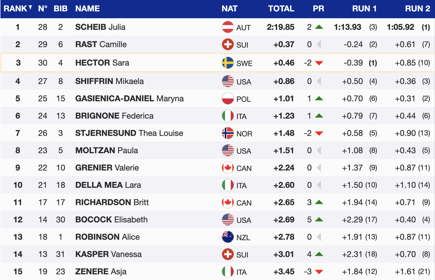Click the Norway flag for Stjernesund
This screenshot has height=280, width=435.
(228, 133)
